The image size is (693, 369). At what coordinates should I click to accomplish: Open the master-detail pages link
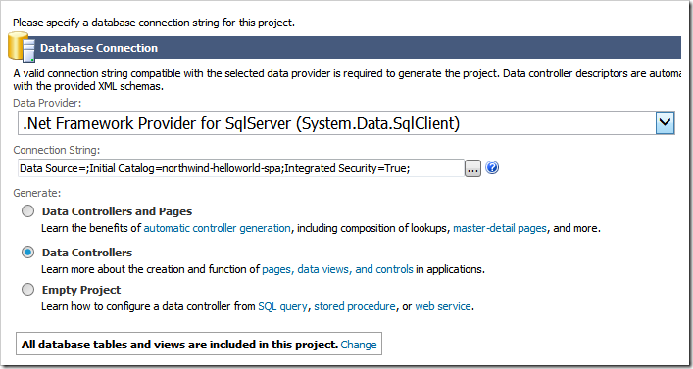[x=500, y=229]
